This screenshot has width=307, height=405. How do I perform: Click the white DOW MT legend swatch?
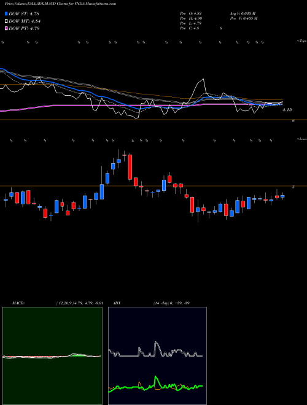tap(7, 21)
